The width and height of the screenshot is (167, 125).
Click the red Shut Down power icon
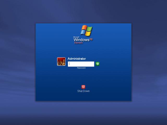[x=83, y=87]
